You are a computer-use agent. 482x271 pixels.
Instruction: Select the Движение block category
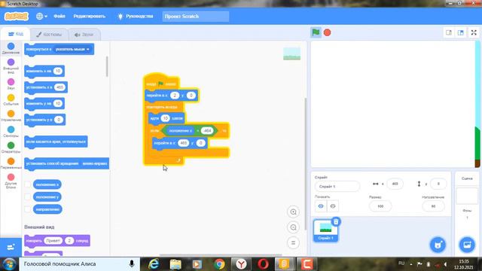pos(11,48)
